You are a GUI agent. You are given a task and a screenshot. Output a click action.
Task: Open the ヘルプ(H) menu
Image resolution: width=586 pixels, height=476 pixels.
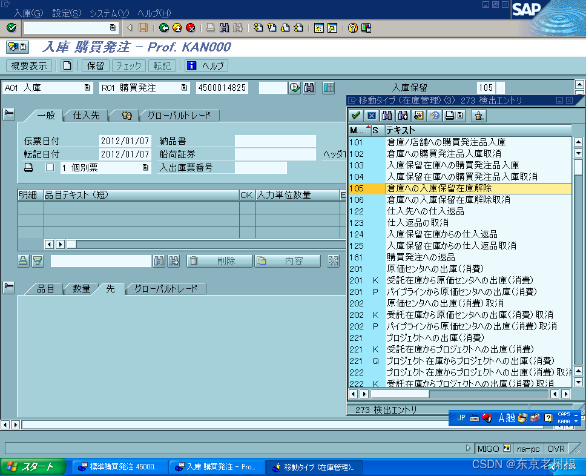point(154,13)
